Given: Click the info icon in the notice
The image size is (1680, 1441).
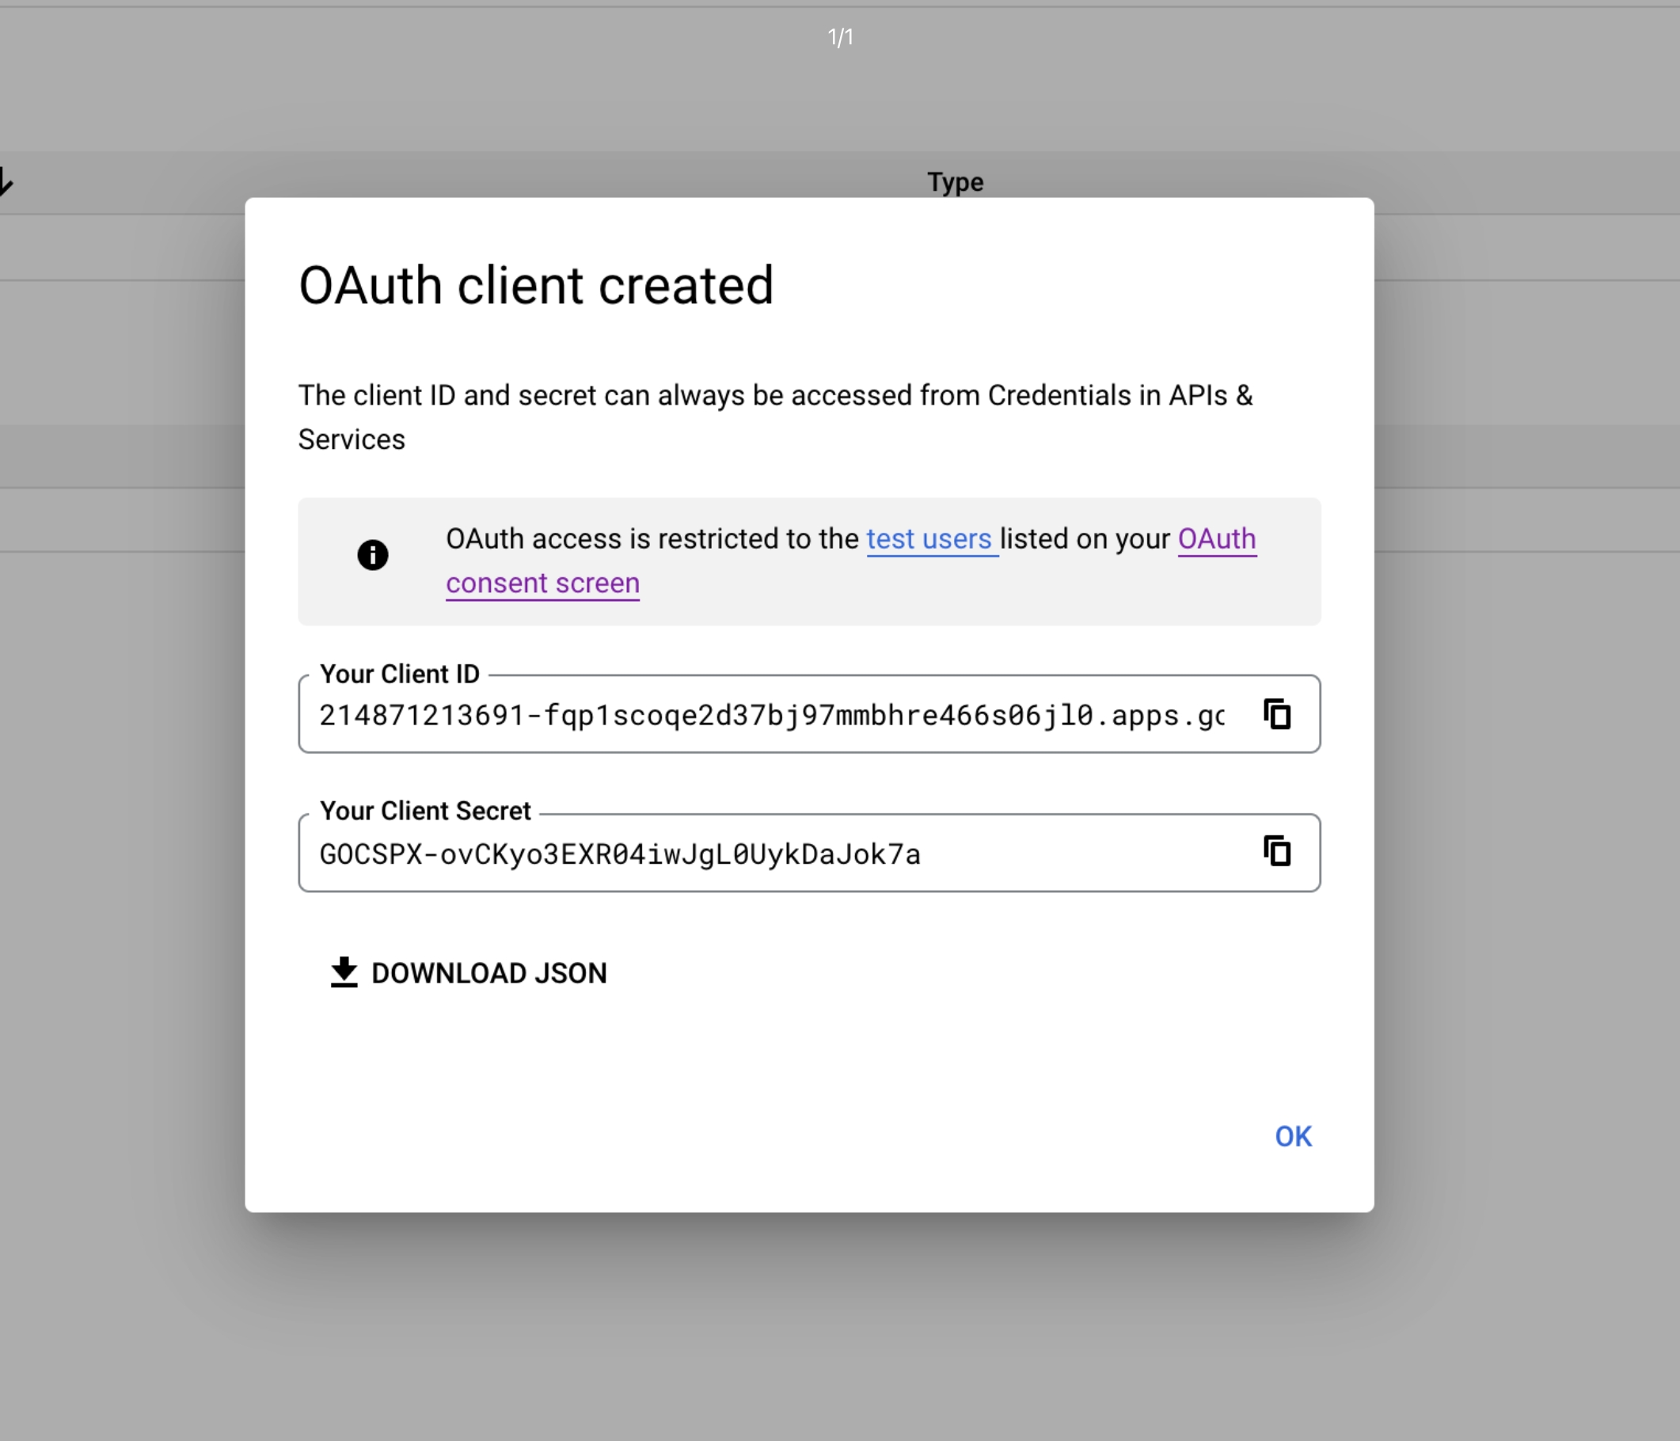Looking at the screenshot, I should (373, 556).
